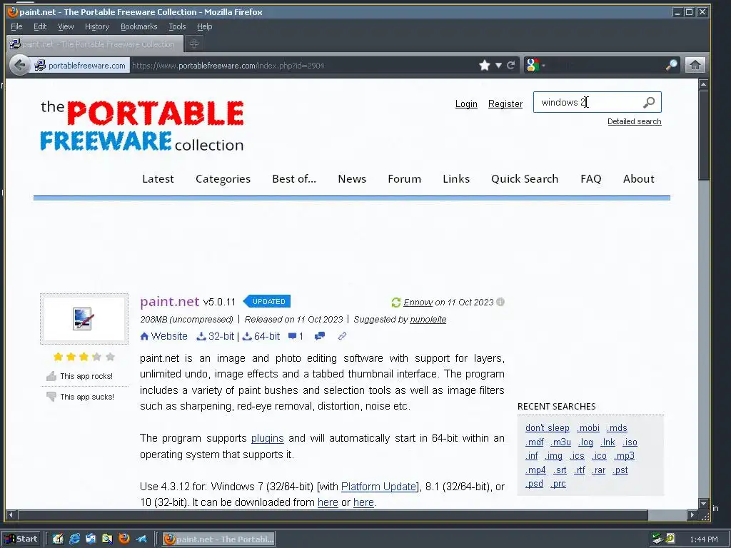Click the nunoleite user link
731x548 pixels.
428,320
